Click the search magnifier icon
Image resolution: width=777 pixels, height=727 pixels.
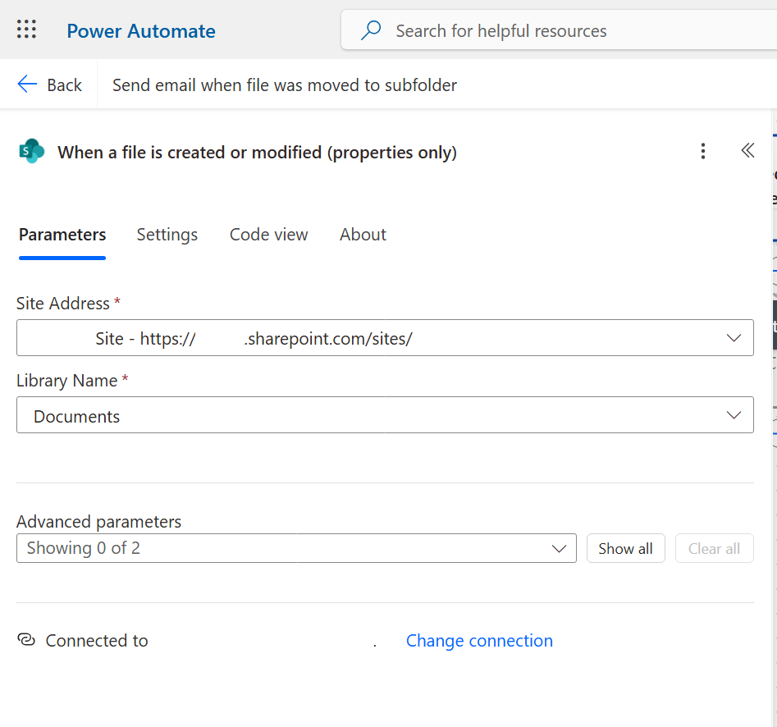click(x=372, y=30)
